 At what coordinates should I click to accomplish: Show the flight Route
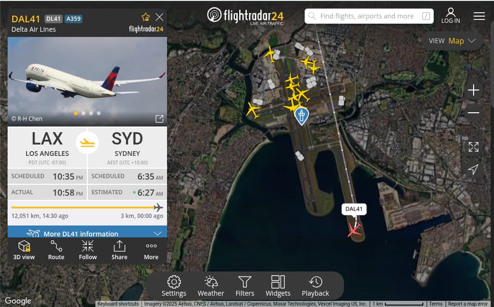(56, 250)
